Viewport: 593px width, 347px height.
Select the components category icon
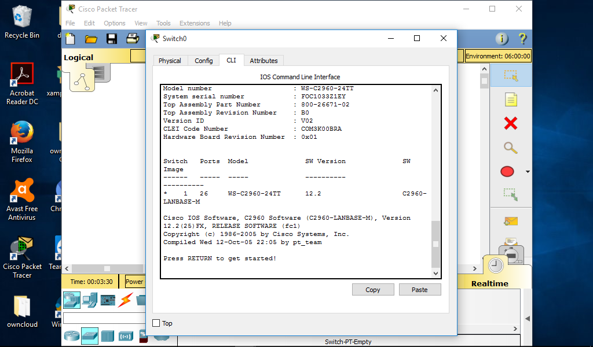[x=108, y=300]
